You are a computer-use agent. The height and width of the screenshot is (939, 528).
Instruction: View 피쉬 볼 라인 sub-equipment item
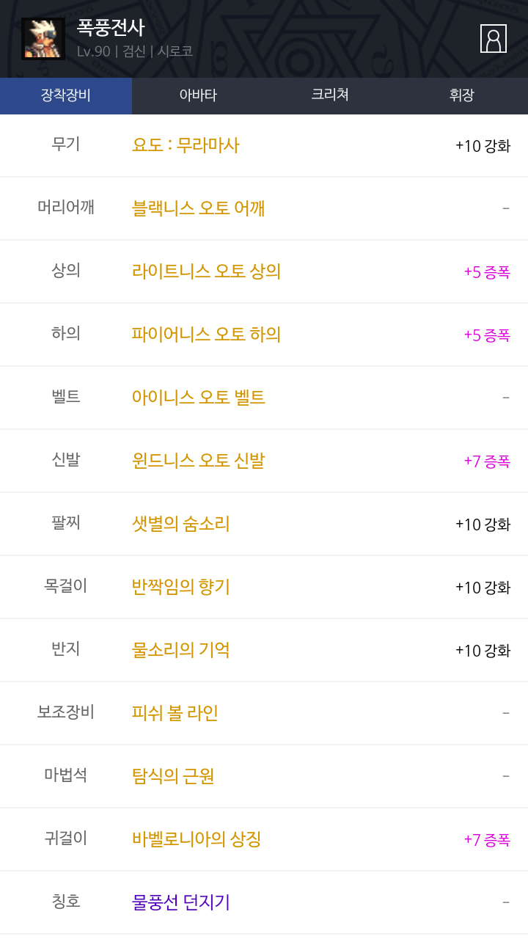175,713
